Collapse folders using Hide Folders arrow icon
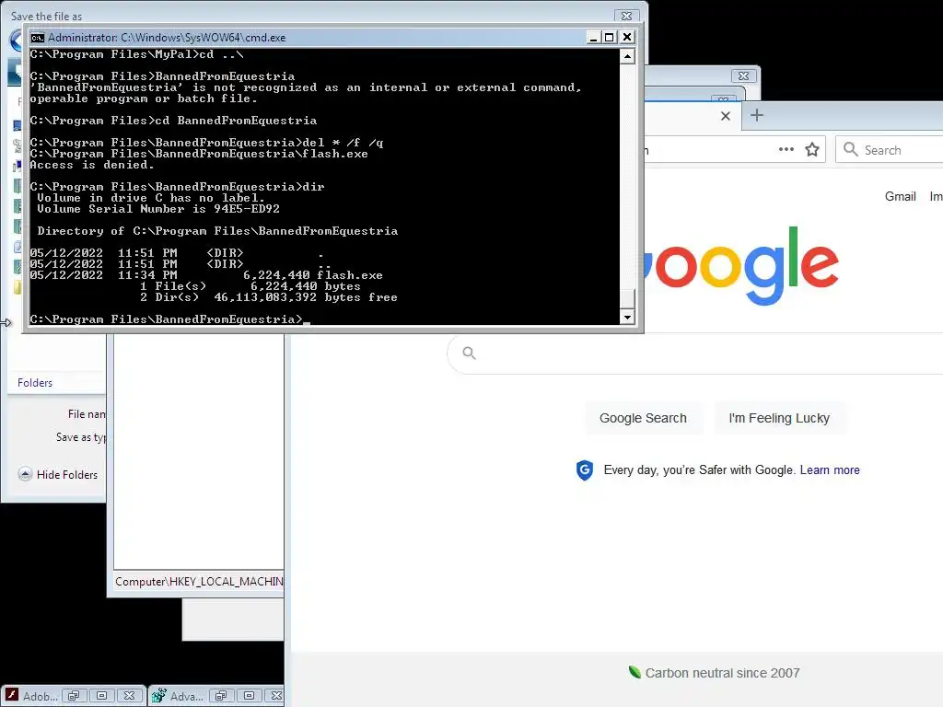The height and width of the screenshot is (707, 943). pyautogui.click(x=25, y=474)
